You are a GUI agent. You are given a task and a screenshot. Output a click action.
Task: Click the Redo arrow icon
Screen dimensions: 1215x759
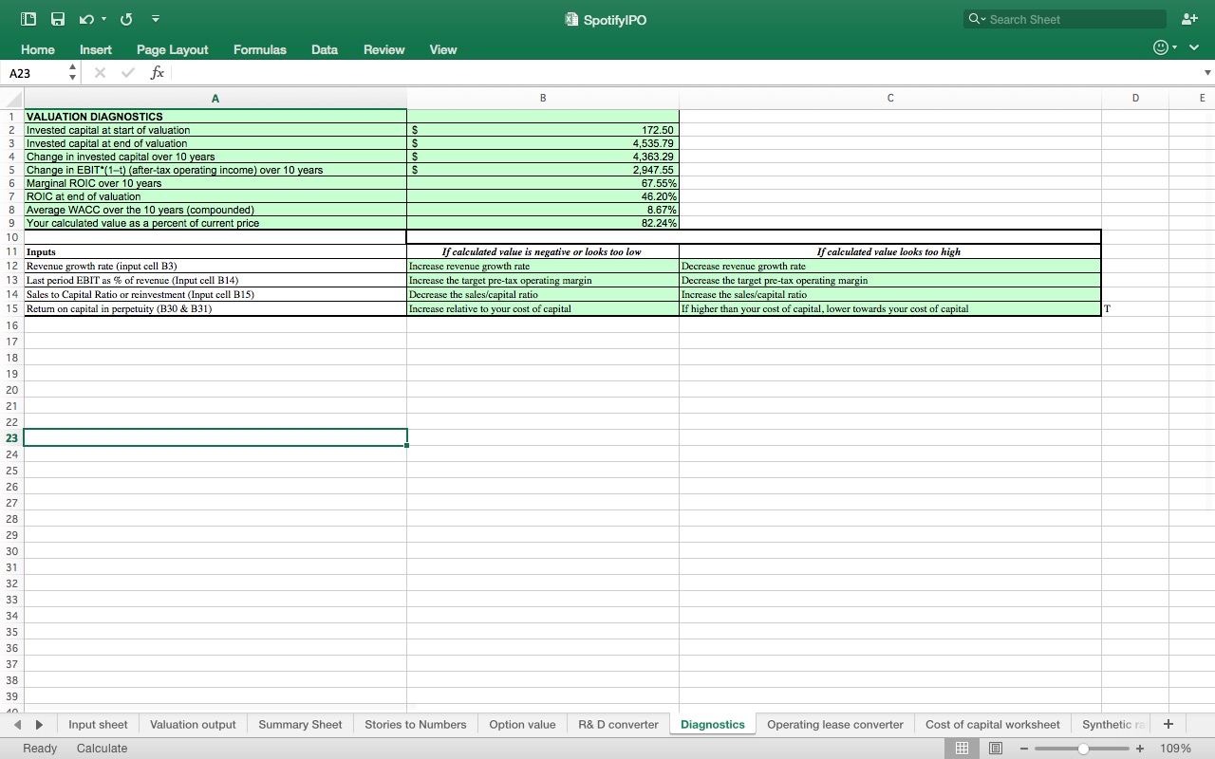click(126, 19)
